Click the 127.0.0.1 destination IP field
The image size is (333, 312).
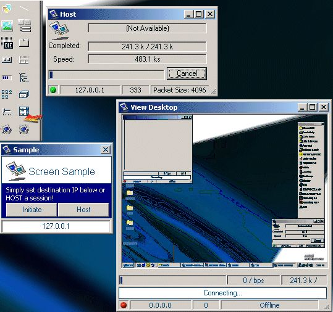click(56, 226)
